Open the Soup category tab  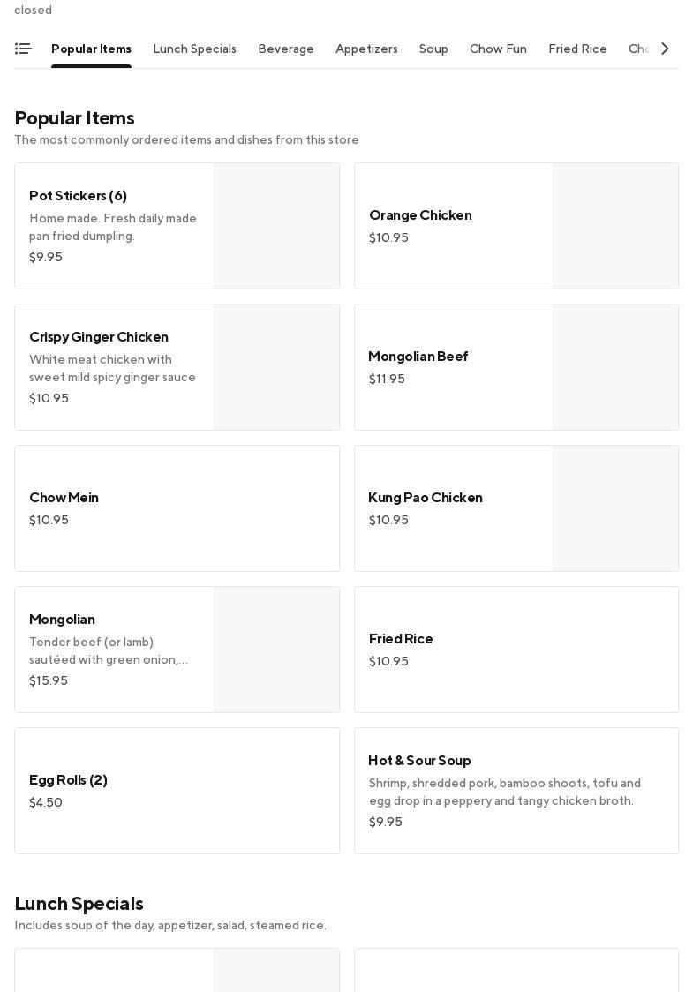(433, 49)
